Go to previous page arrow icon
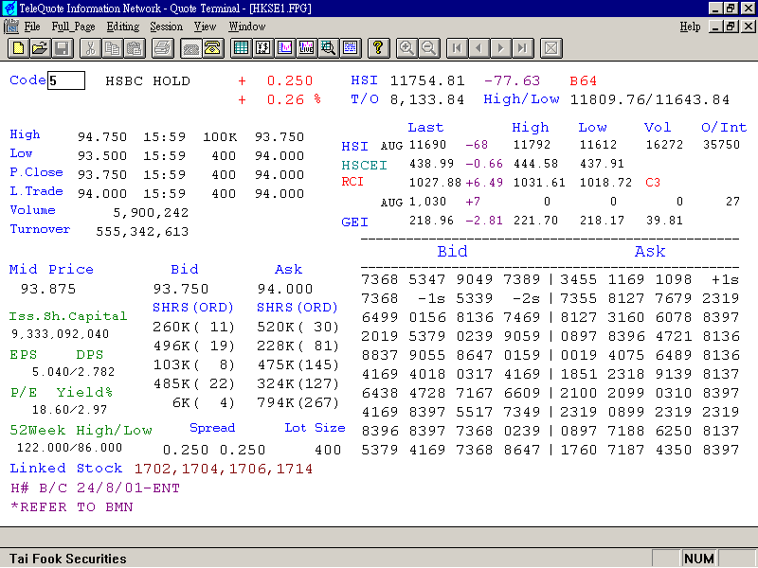758x568 pixels. [478, 48]
